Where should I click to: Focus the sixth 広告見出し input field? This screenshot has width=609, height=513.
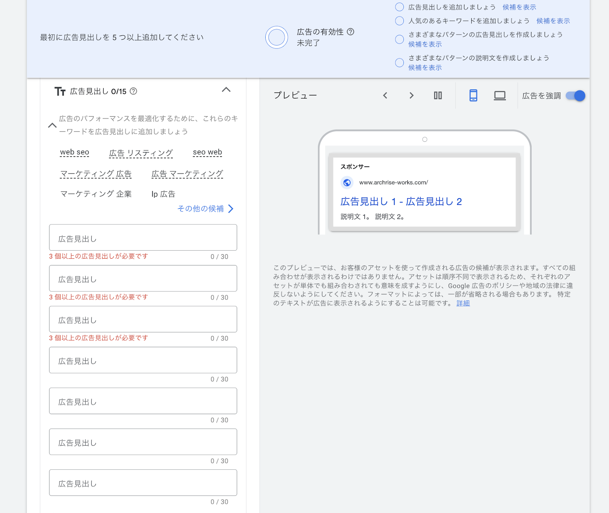pos(143,442)
